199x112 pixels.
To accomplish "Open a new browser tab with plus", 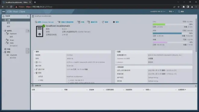I will tap(35, 2).
